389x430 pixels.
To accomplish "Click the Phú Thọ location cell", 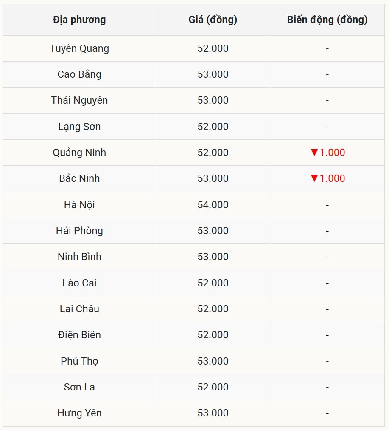I will pyautogui.click(x=79, y=361).
